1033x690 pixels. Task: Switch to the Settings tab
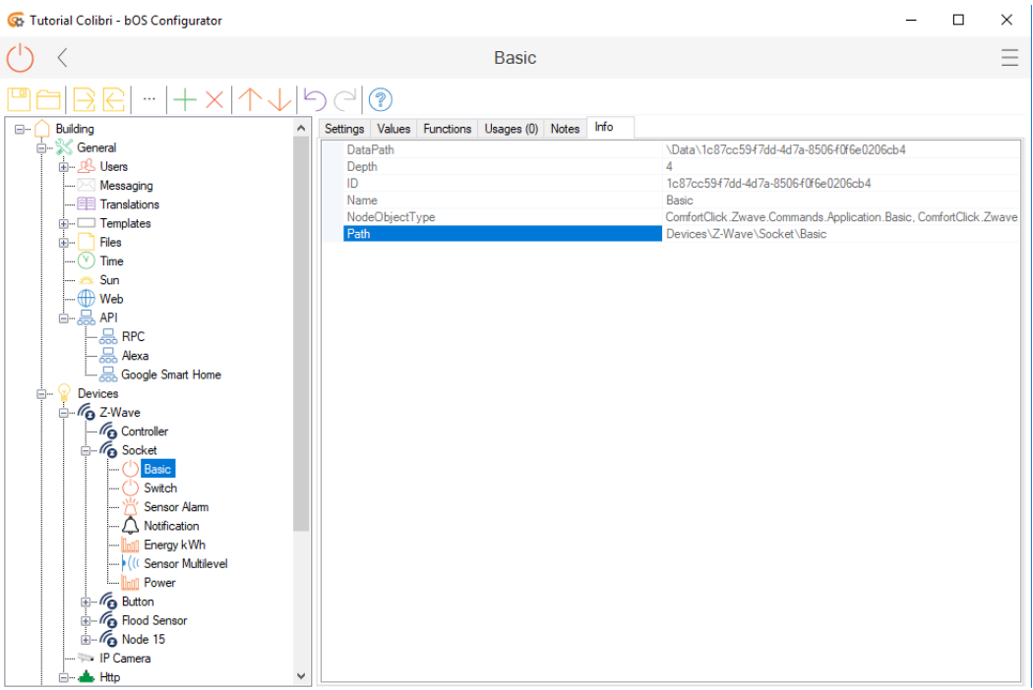(344, 129)
